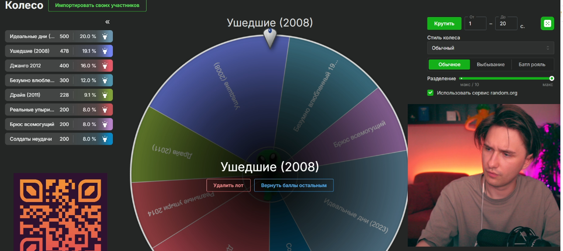Click the highlight lamp icon for Брюс всемогущий
563x251 pixels.
pyautogui.click(x=105, y=124)
